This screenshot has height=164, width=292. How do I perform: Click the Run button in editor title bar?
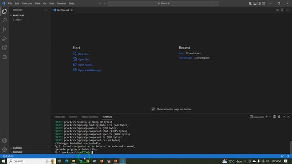(277, 10)
